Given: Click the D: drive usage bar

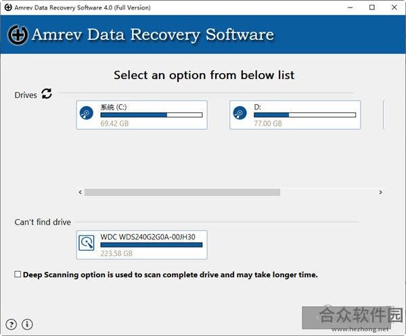Looking at the screenshot, I should (x=304, y=115).
